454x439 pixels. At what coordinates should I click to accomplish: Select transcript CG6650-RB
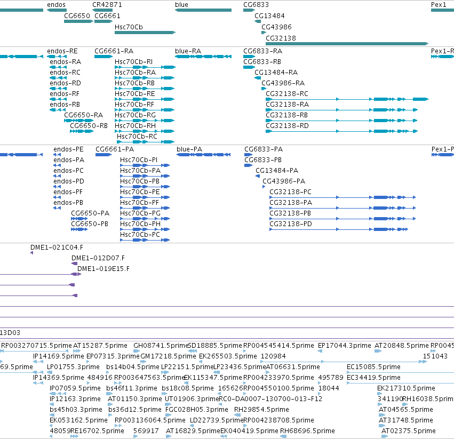pyautogui.click(x=89, y=126)
